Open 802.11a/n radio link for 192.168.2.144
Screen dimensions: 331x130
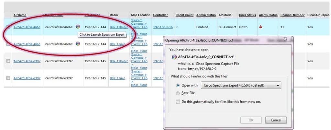tap(117, 44)
